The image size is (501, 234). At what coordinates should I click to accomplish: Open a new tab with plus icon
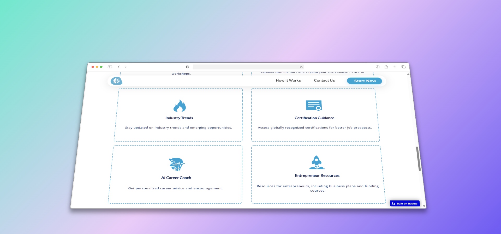coord(395,67)
